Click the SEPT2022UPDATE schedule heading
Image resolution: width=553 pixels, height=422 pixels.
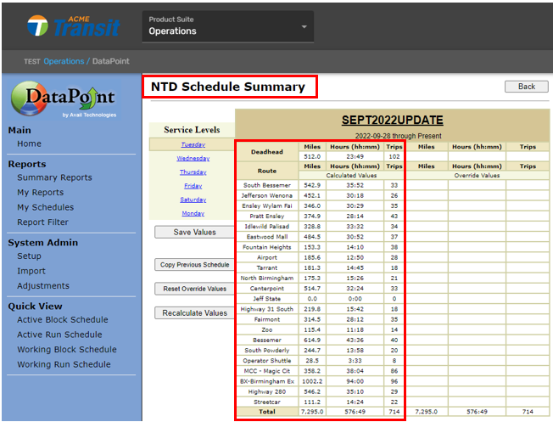392,120
